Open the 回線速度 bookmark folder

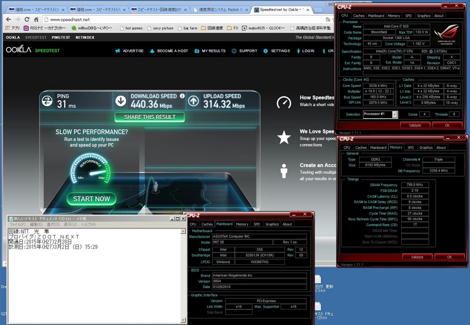click(x=212, y=28)
